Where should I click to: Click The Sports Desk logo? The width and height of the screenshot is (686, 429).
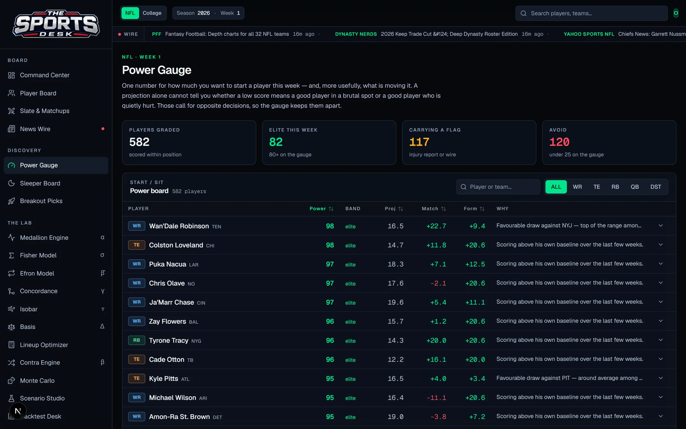pos(56,24)
